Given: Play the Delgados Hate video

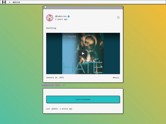Looking at the screenshot, I should 83,54.
